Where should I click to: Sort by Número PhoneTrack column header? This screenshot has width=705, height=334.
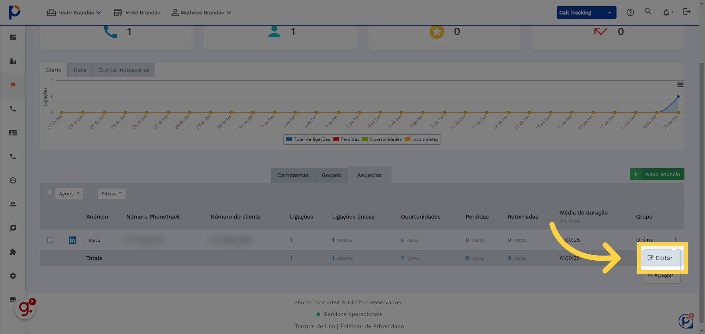(153, 217)
